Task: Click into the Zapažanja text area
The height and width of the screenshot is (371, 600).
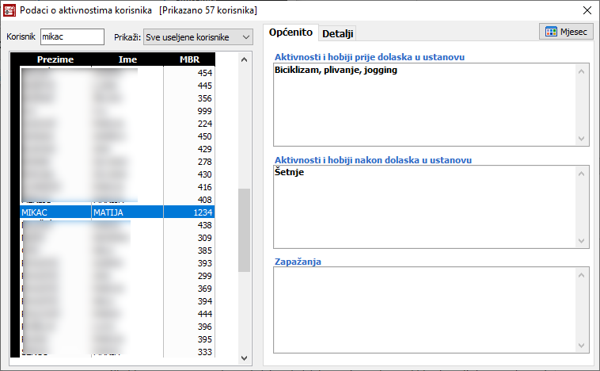Action: coord(423,309)
